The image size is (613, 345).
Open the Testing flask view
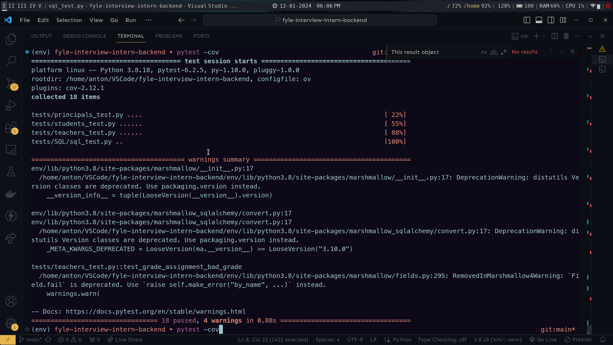coord(11,172)
